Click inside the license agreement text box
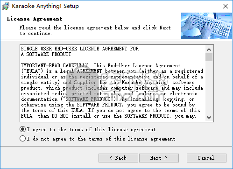 tap(113, 83)
